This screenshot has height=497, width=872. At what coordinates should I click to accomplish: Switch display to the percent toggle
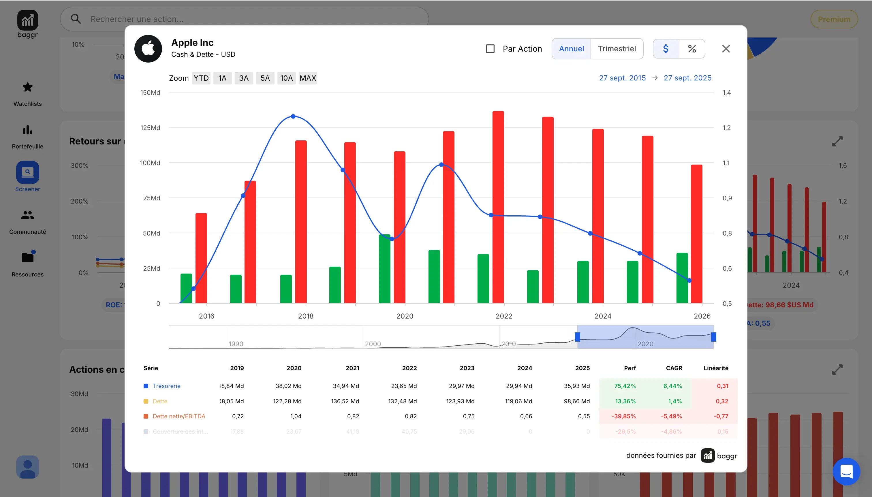click(692, 49)
